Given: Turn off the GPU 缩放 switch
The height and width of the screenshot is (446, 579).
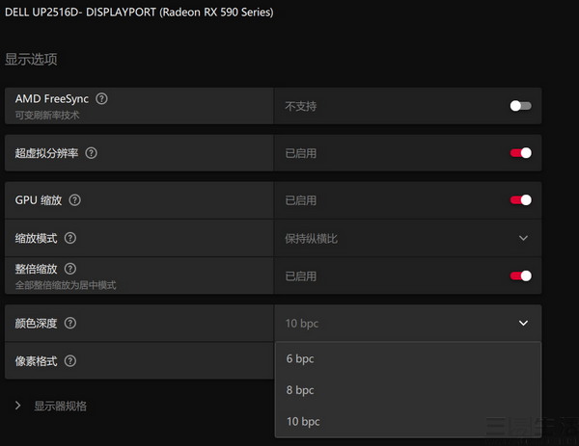Looking at the screenshot, I should click(520, 200).
